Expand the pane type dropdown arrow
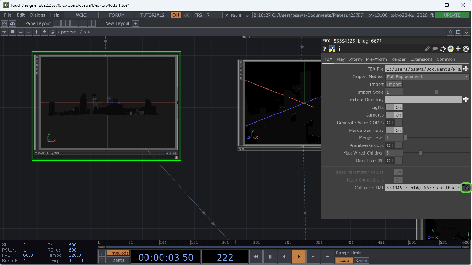The height and width of the screenshot is (265, 472). point(4,32)
